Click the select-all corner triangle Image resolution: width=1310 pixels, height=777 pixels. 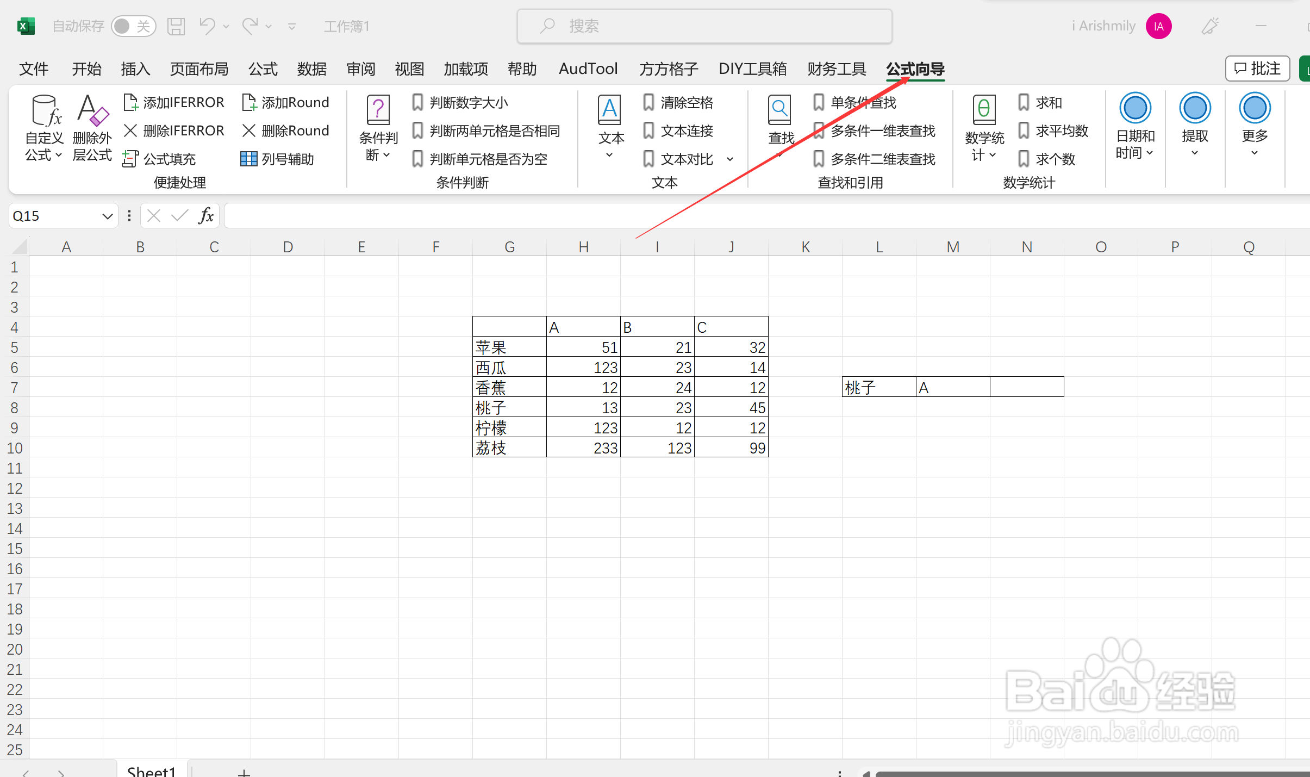tap(19, 246)
